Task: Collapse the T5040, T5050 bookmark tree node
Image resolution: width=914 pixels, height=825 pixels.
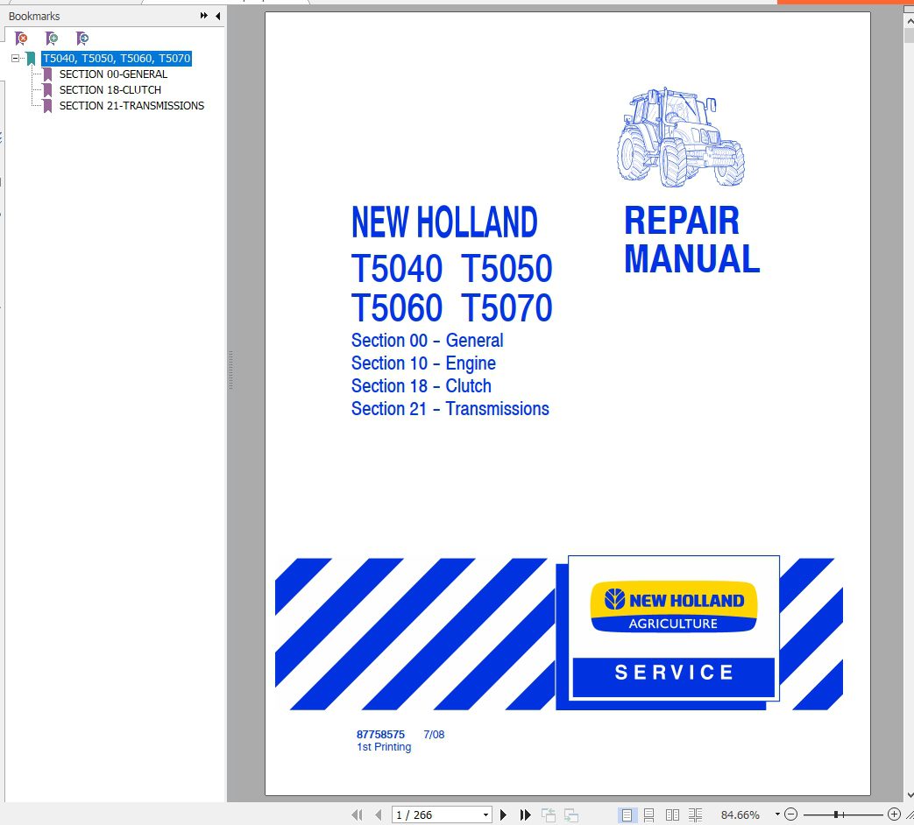Action: click(15, 59)
